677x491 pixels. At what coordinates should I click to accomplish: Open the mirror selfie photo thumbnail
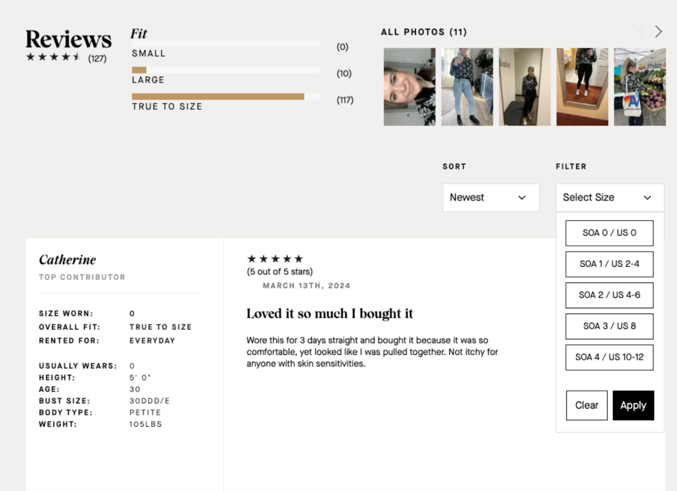point(582,86)
